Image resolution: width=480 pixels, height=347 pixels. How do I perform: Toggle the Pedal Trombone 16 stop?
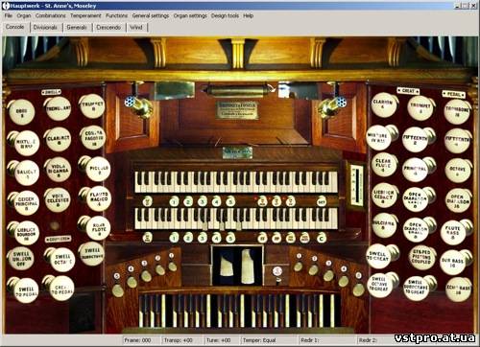tap(458, 112)
